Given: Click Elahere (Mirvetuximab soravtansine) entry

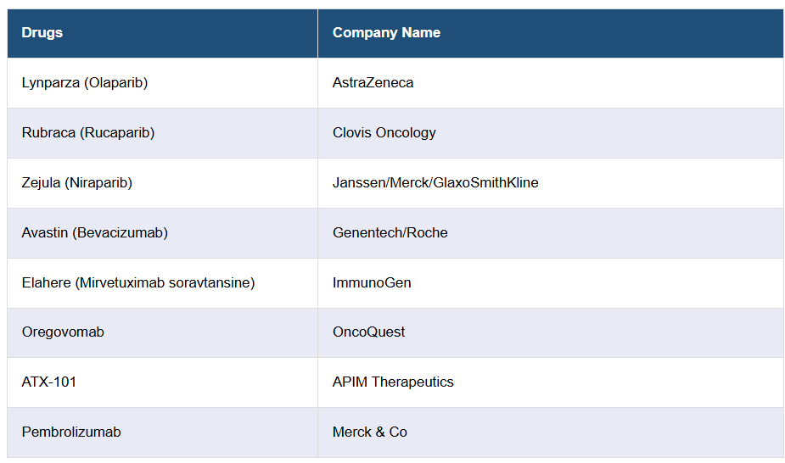Looking at the screenshot, I should coord(138,283).
